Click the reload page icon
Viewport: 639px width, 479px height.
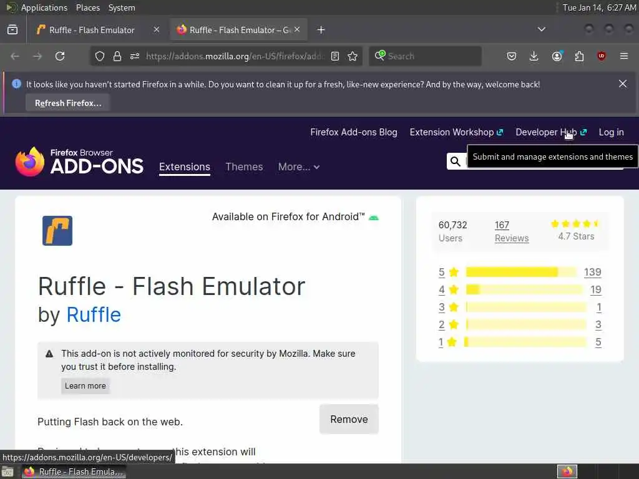60,56
